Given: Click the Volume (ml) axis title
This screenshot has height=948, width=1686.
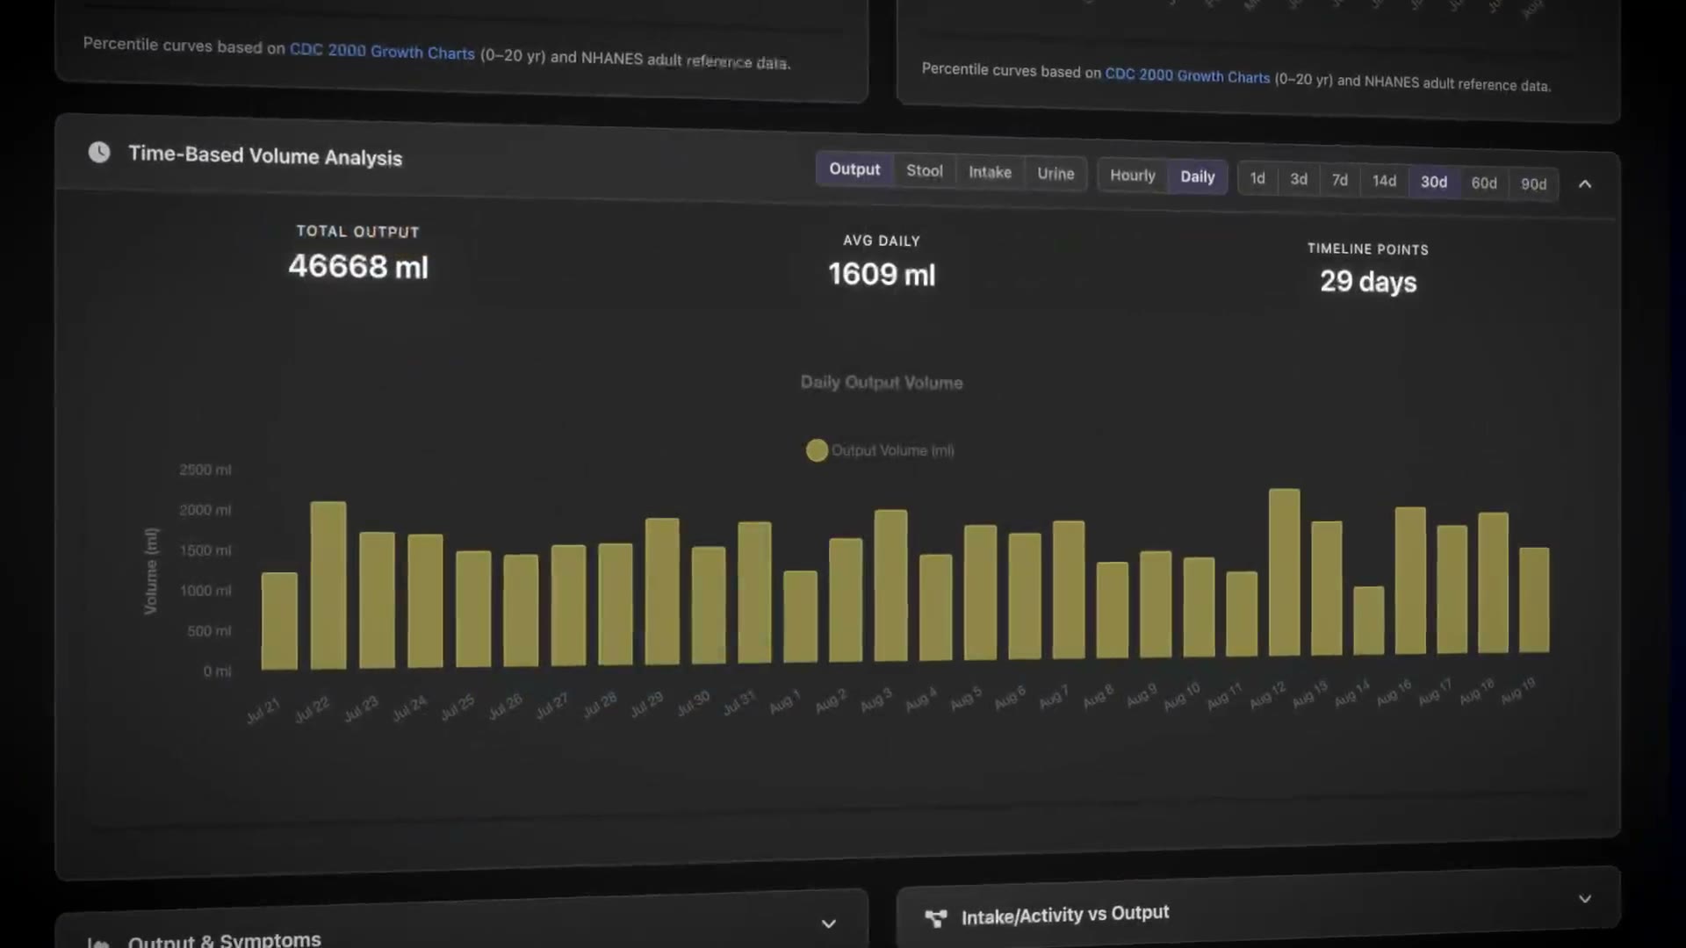Looking at the screenshot, I should (151, 571).
